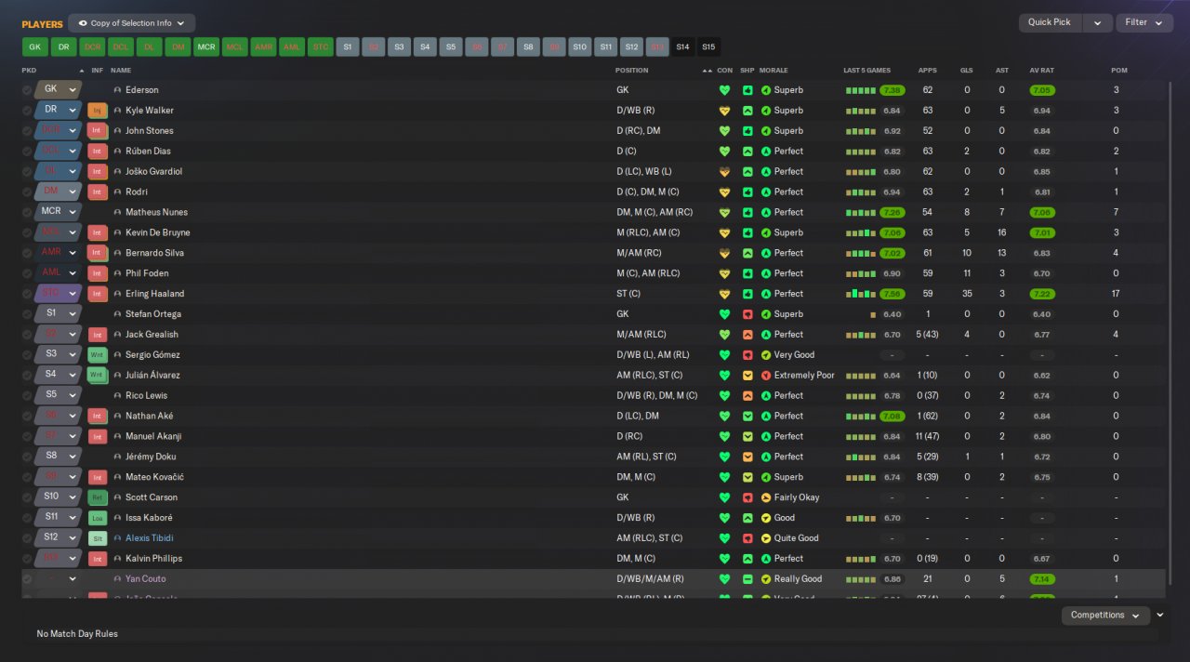Expand the chevron right of the Competitions button
1190x662 pixels.
click(x=1160, y=616)
